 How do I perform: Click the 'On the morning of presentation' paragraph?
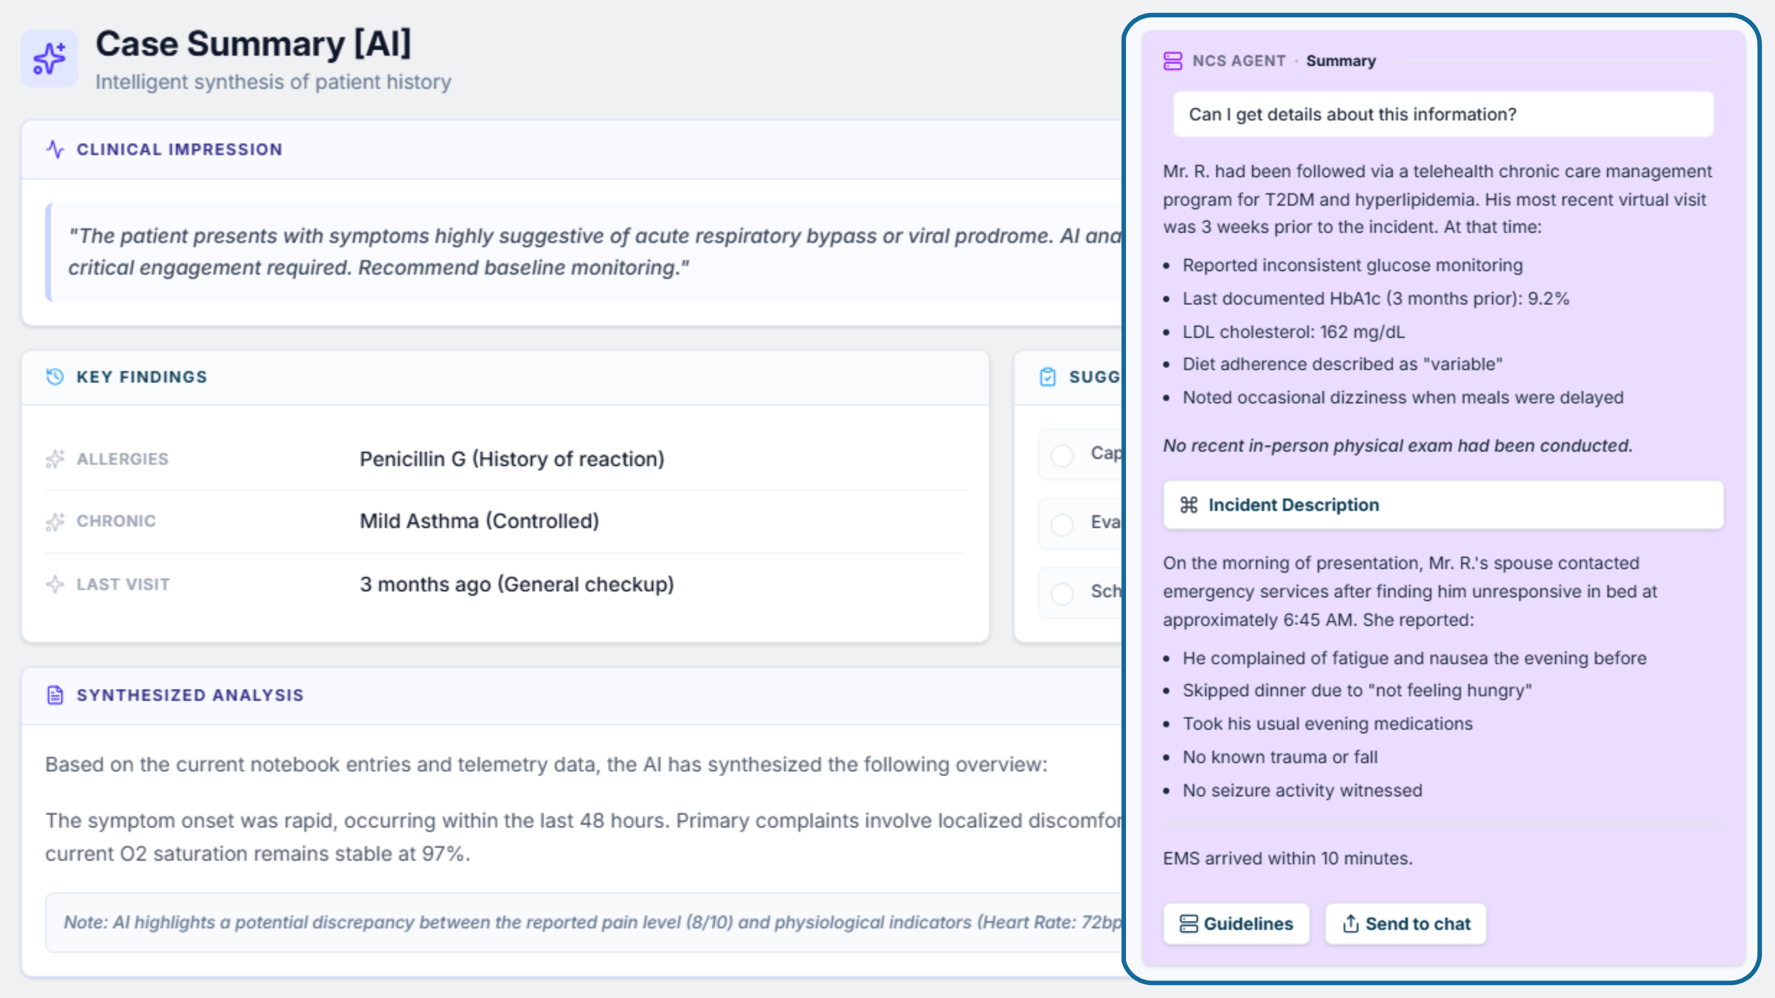click(1410, 591)
